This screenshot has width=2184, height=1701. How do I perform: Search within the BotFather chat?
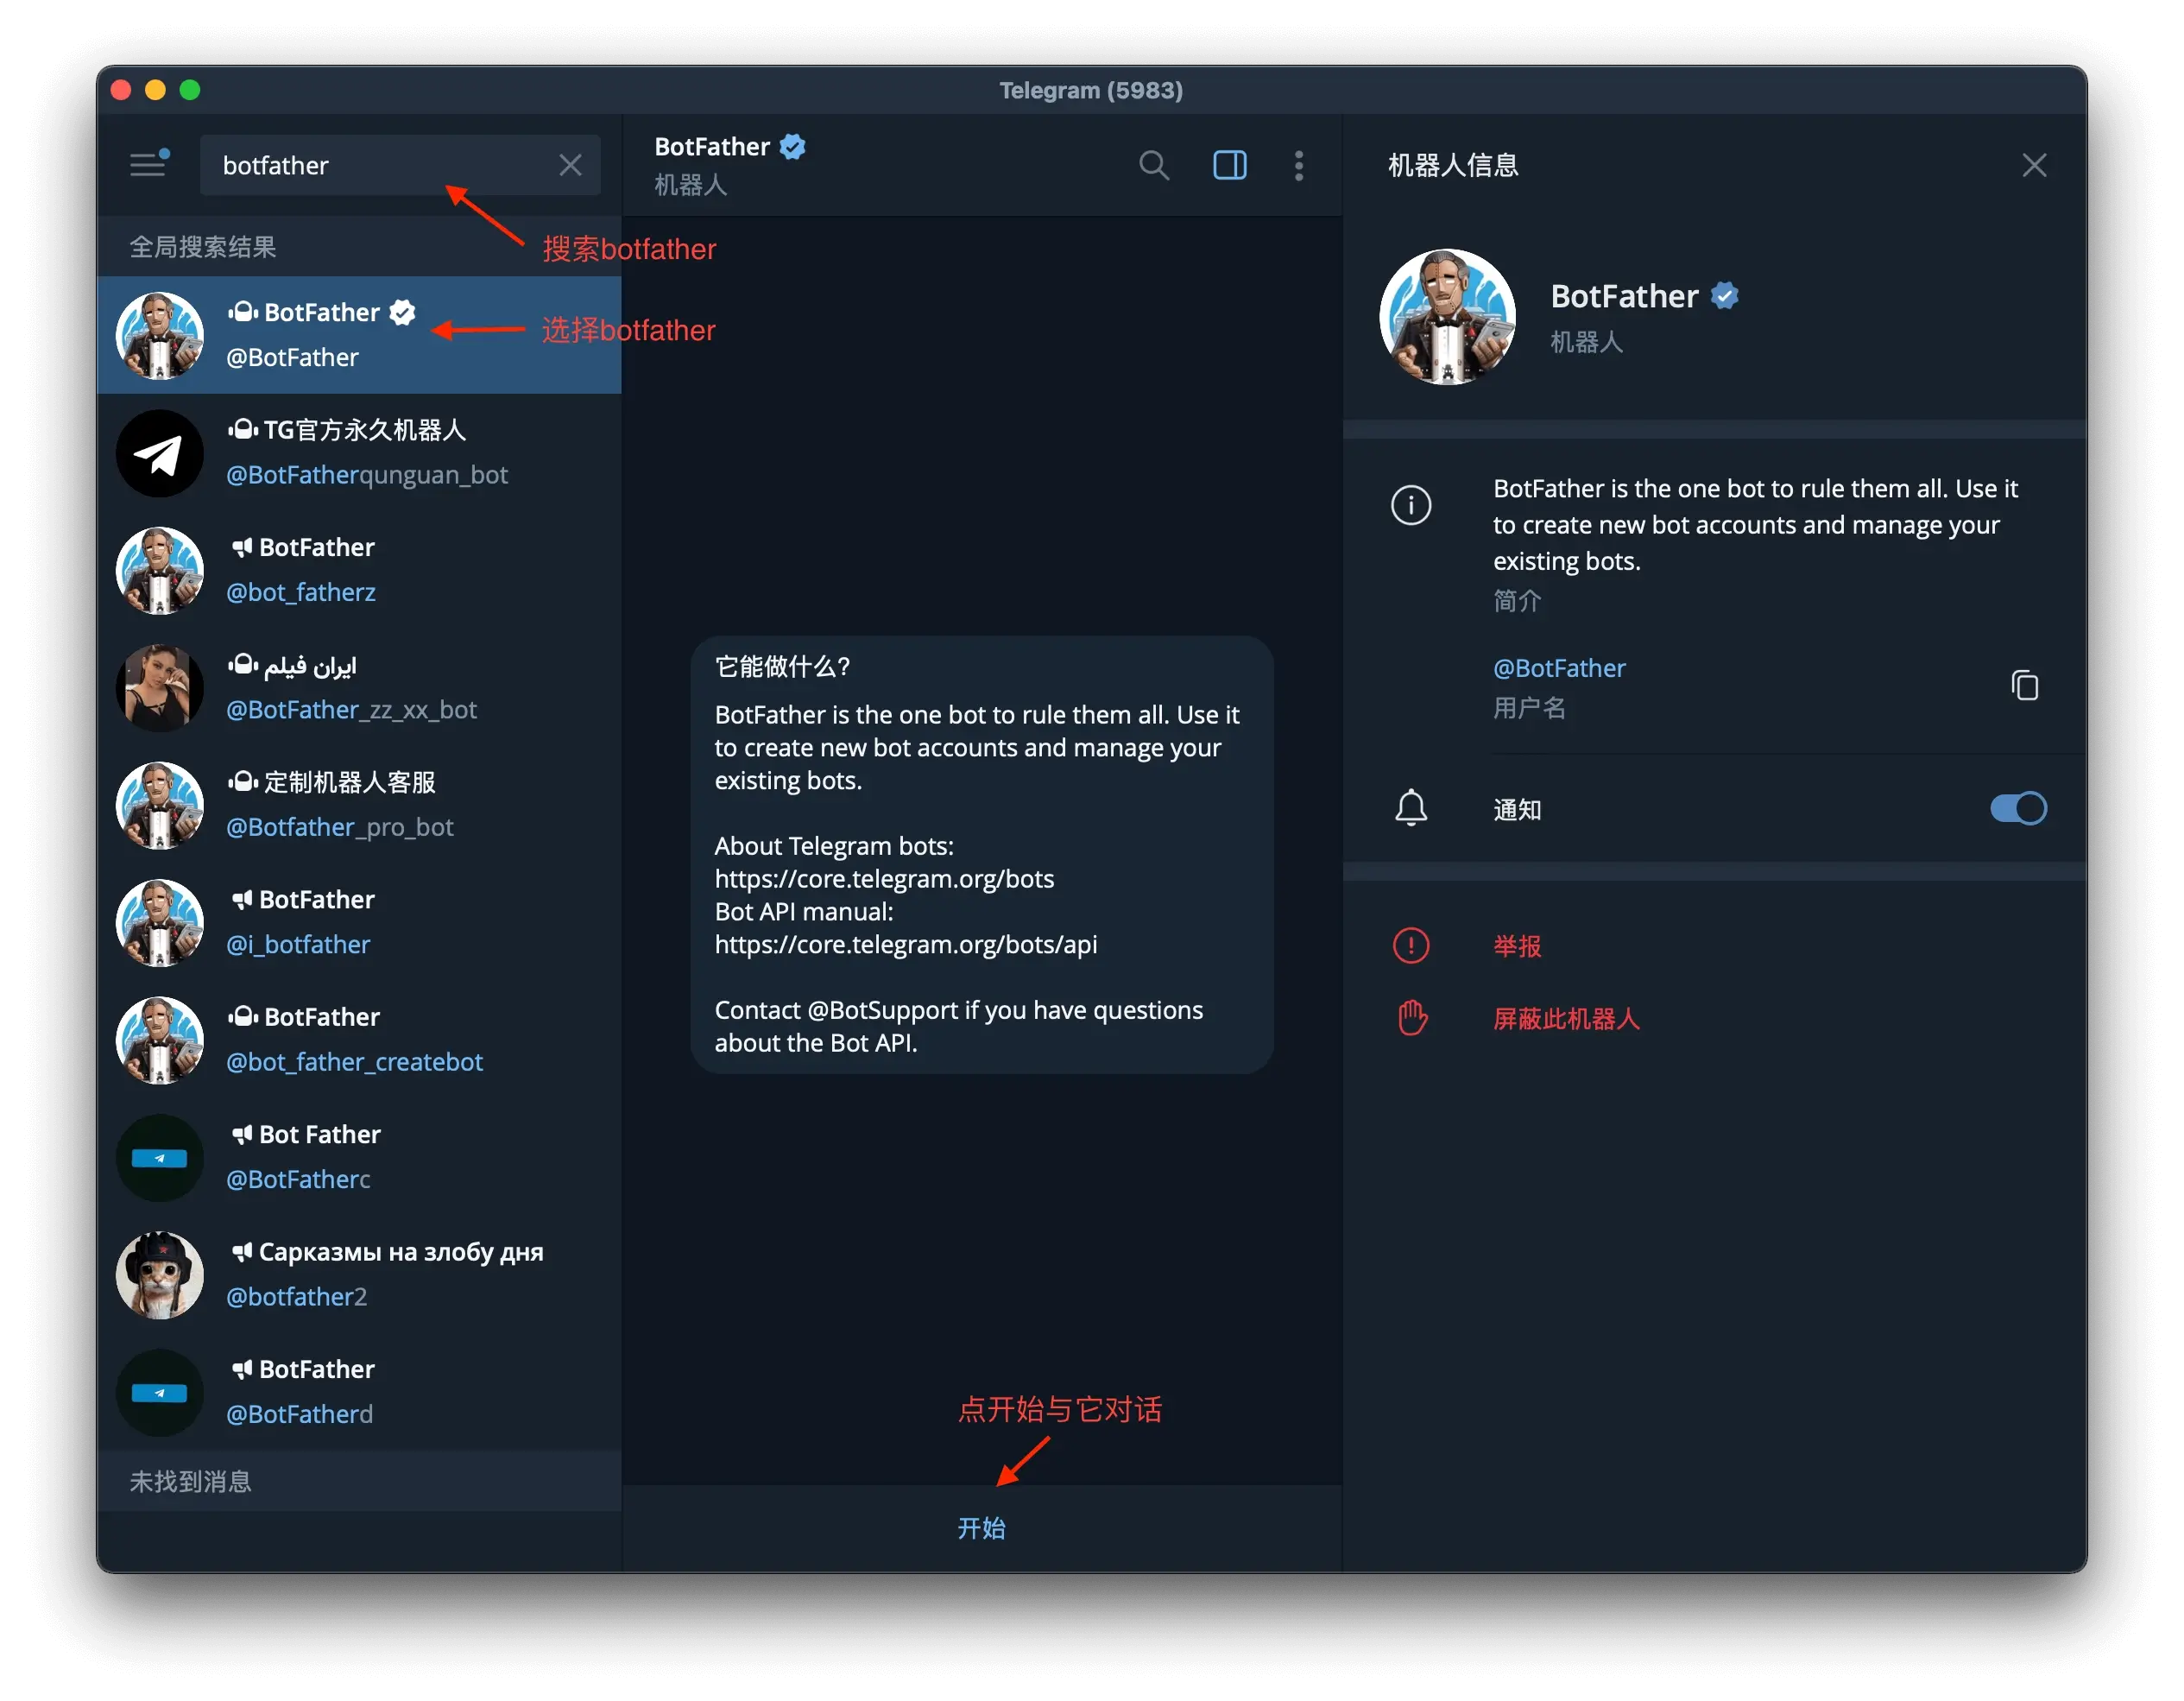(x=1154, y=165)
